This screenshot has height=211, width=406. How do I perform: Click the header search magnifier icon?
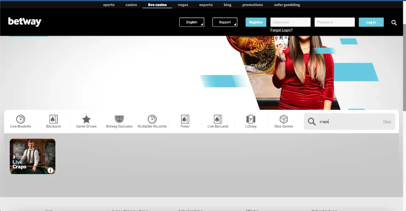394,23
